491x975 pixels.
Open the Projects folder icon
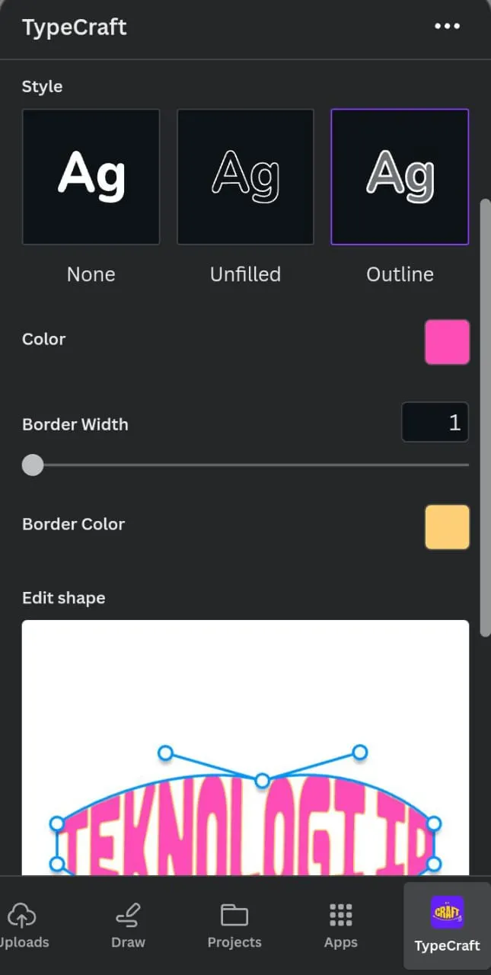tap(234, 915)
